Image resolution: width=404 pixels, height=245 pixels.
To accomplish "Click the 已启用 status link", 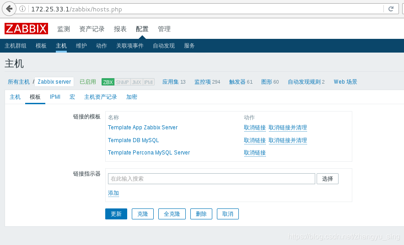I will click(88, 82).
